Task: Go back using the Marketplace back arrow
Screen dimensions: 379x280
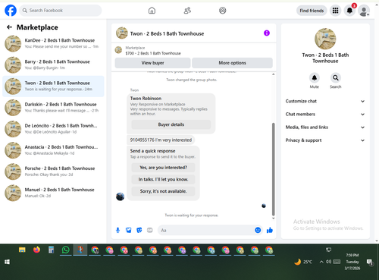Action: pos(9,27)
